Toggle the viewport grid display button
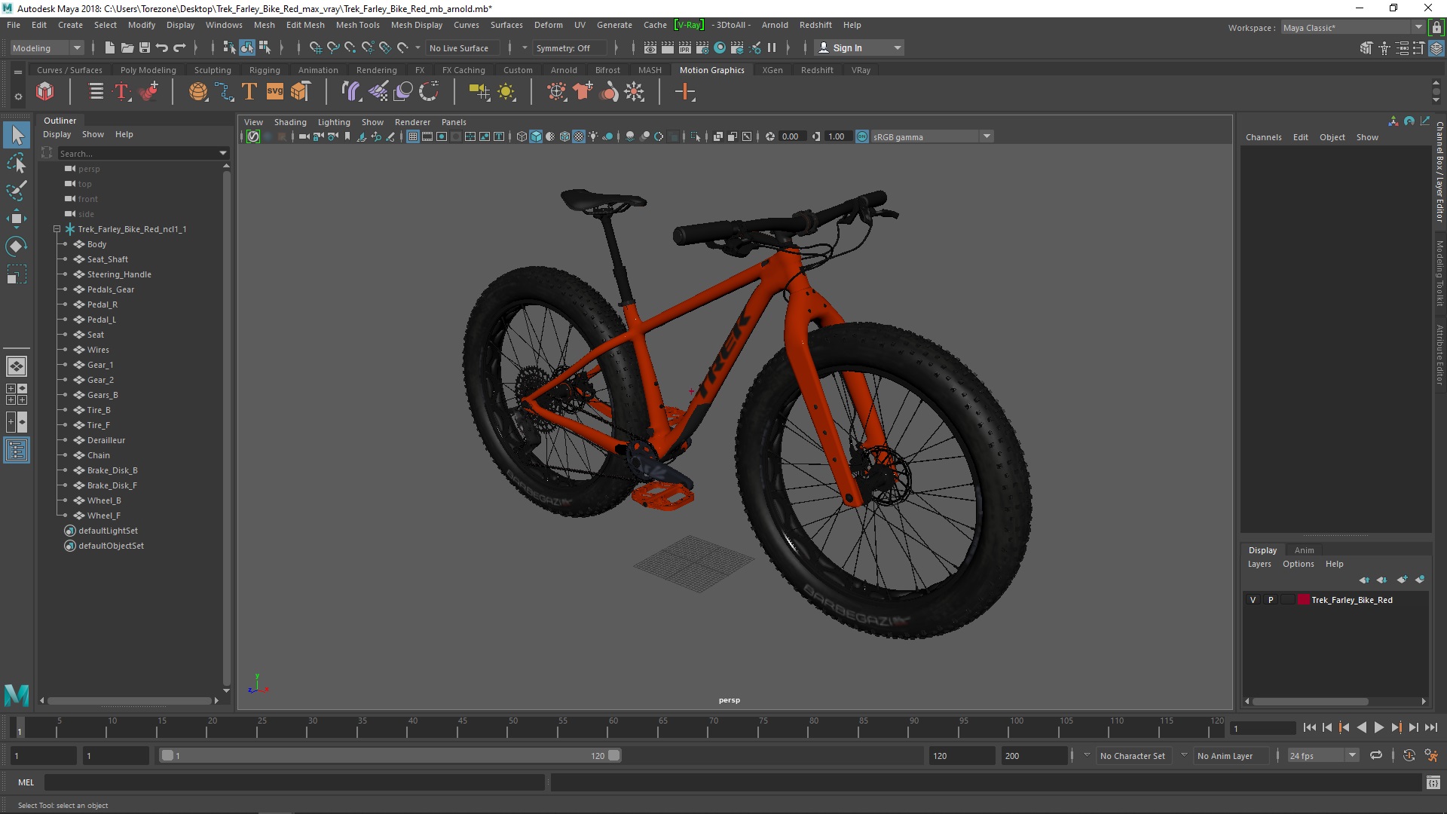Viewport: 1447px width, 814px height. pyautogui.click(x=413, y=136)
